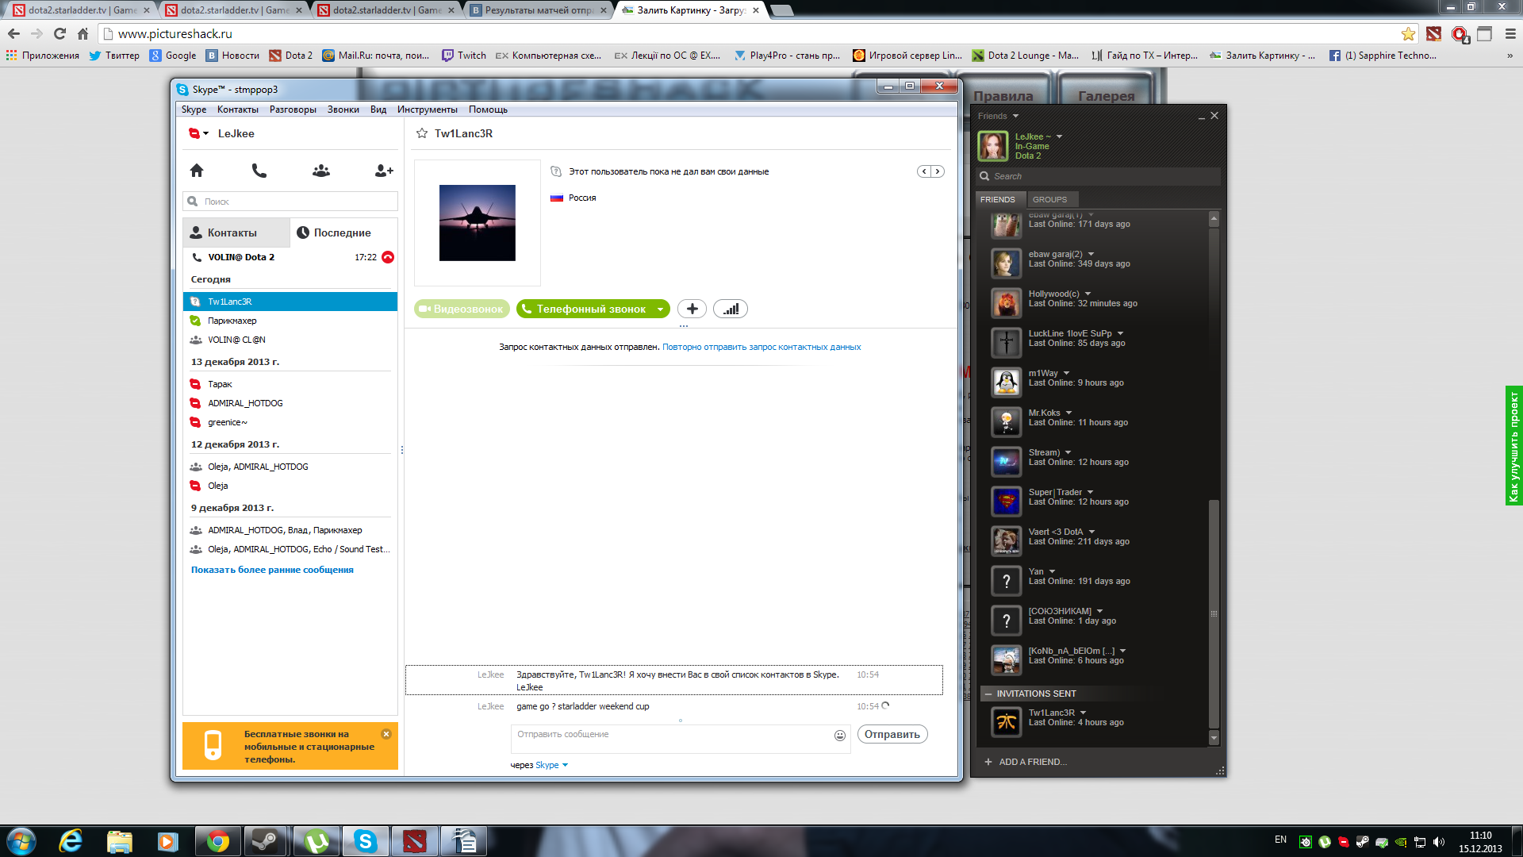The image size is (1523, 857).
Task: Click Tw1Lanc3R invitation avatar in Steam
Action: [x=1007, y=721]
